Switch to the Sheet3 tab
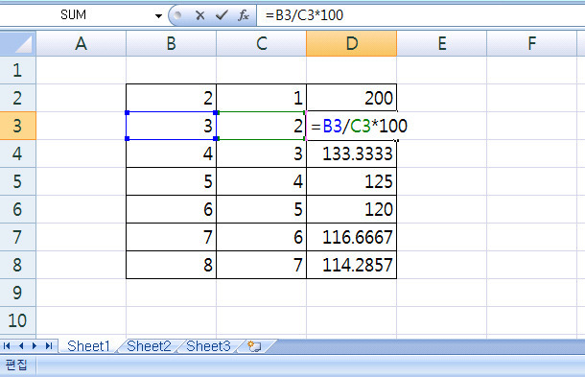The image size is (585, 377). click(x=208, y=346)
